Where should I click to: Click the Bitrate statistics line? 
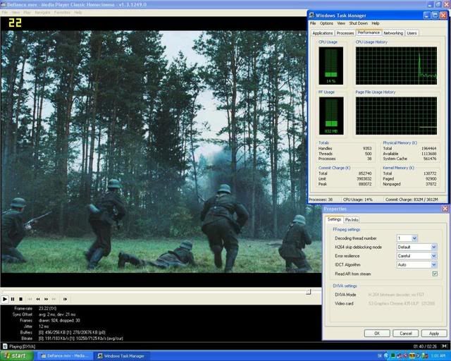(x=81, y=338)
